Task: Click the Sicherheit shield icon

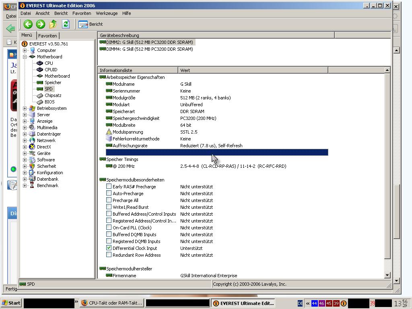Action: coord(32,166)
